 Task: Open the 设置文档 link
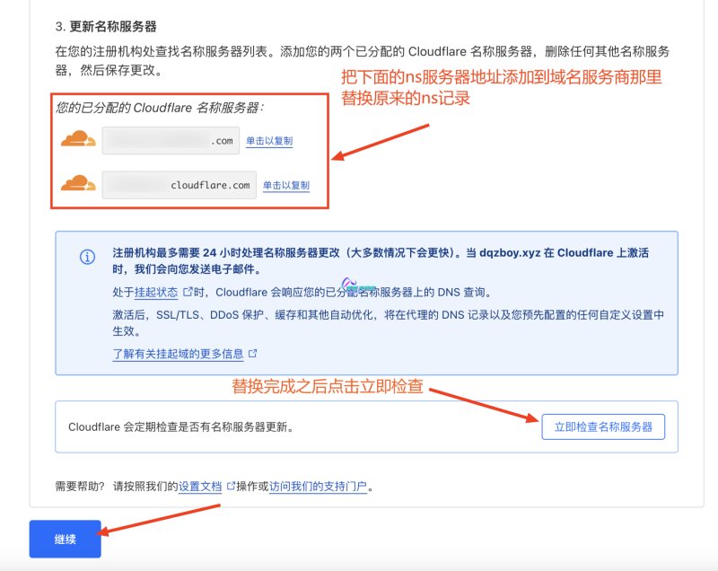200,487
